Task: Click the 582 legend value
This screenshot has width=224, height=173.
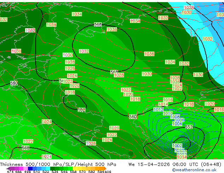Action: click(92, 172)
